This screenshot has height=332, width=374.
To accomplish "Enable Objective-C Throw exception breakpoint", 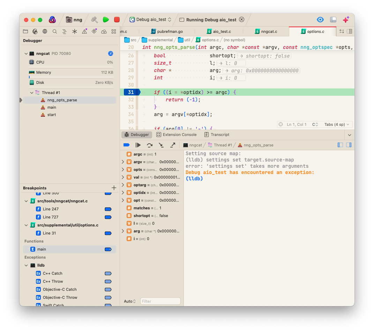I will (108, 298).
